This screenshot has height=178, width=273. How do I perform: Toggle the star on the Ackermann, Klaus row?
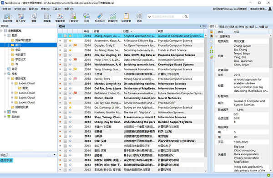(70, 41)
